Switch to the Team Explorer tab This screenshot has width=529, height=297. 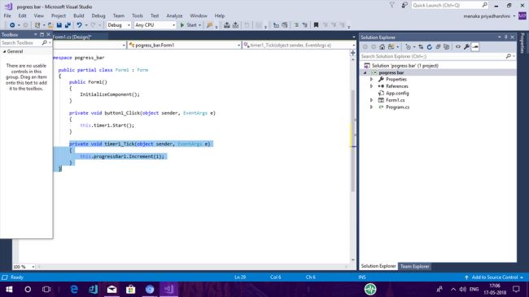pyautogui.click(x=414, y=266)
